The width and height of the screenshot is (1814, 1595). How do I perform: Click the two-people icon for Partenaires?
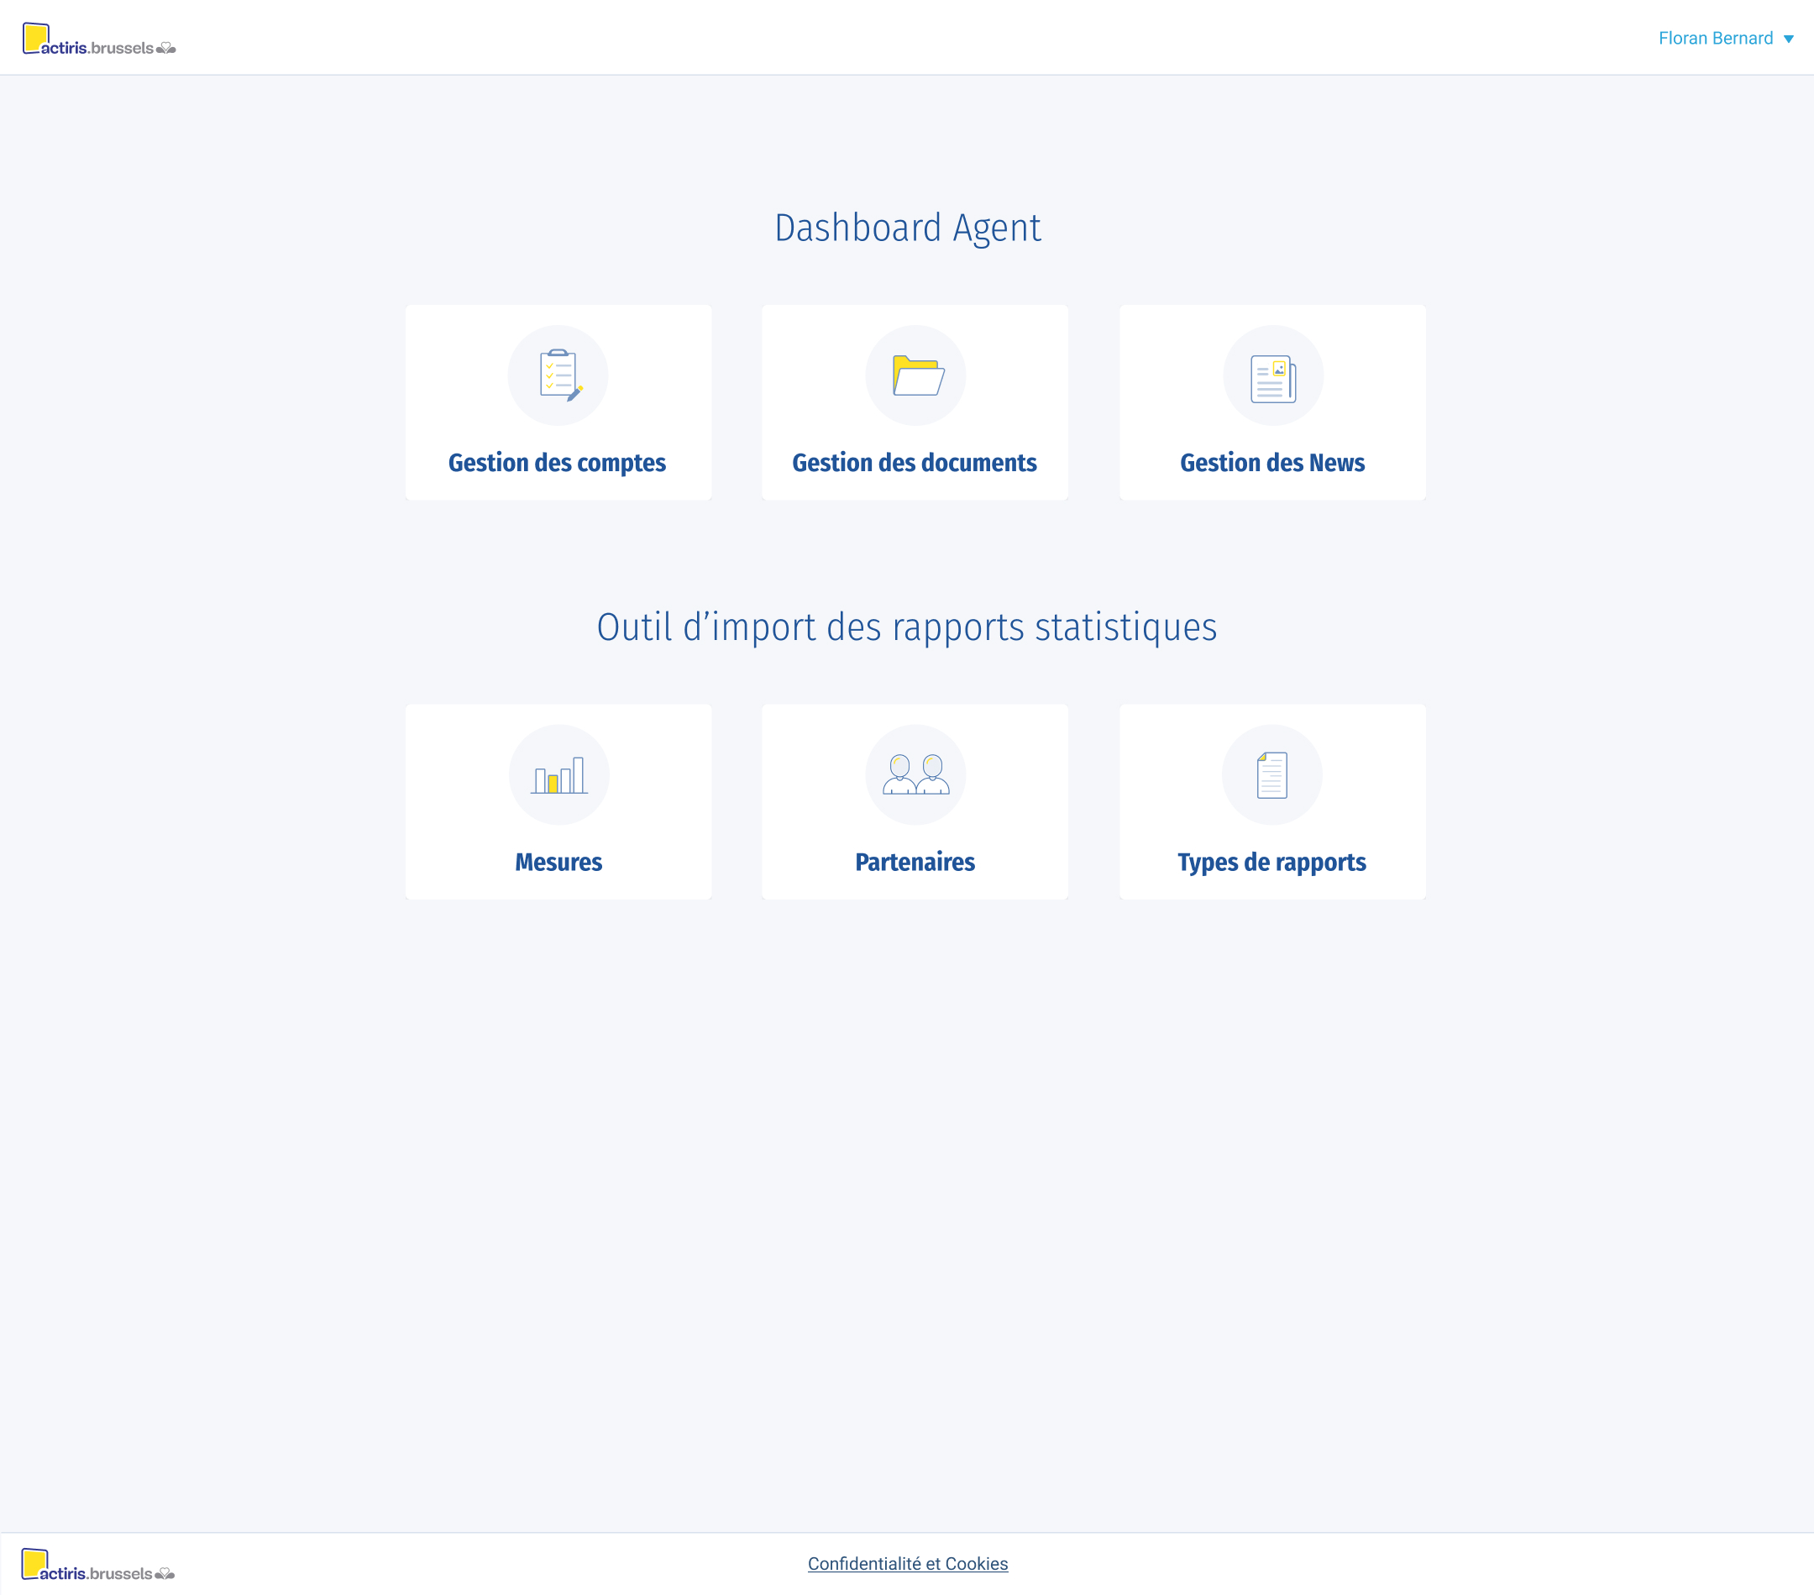[916, 775]
